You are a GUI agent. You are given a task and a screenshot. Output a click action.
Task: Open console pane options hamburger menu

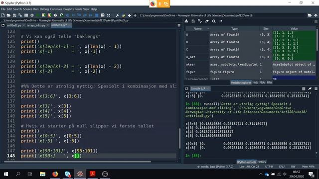pos(316,89)
